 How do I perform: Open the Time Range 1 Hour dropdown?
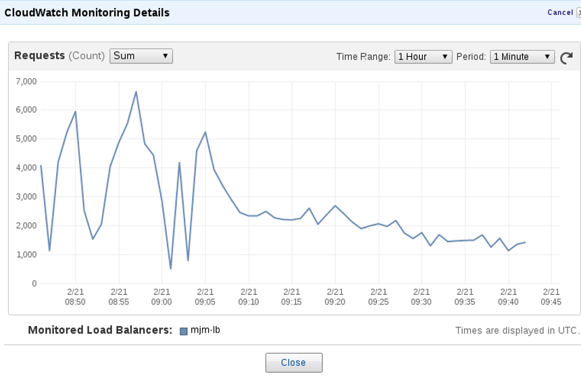coord(423,57)
